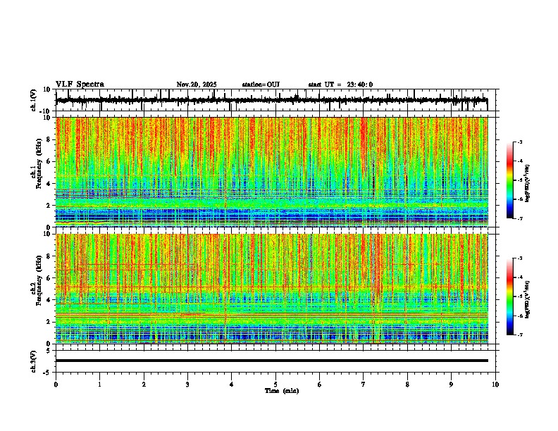This screenshot has width=558, height=431.
Task: Click the upper colorbar log(PSD) label
Action: (527, 184)
